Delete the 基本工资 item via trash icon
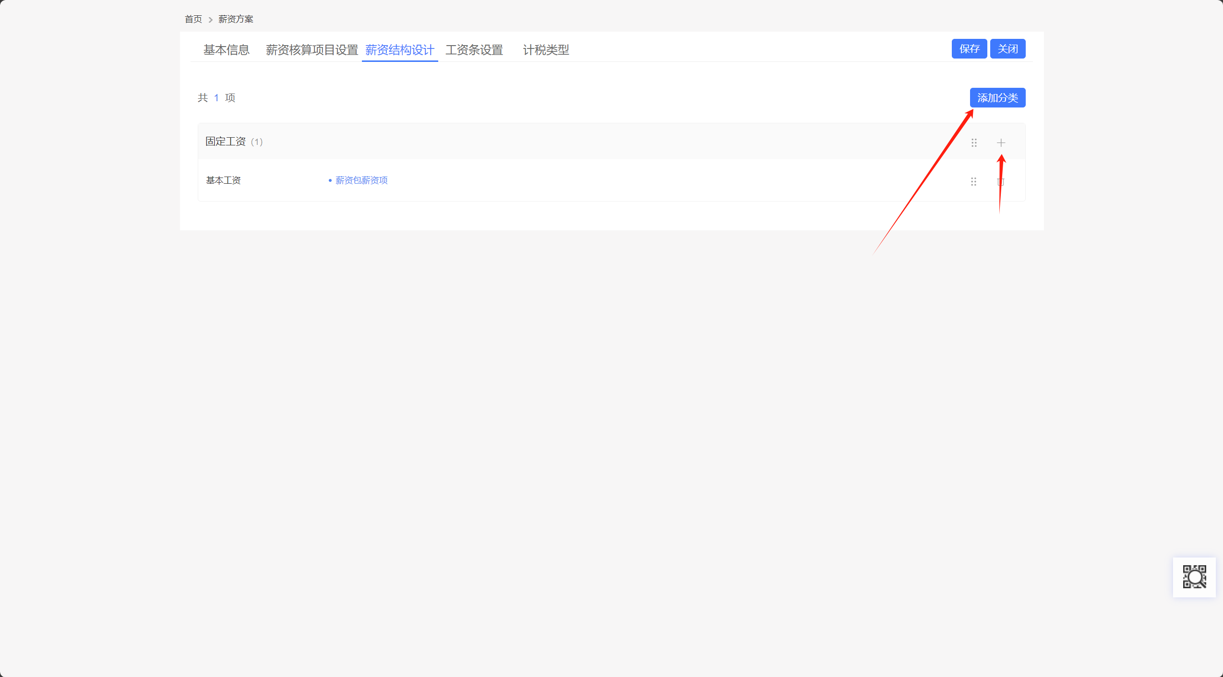The image size is (1223, 677). [x=1001, y=181]
